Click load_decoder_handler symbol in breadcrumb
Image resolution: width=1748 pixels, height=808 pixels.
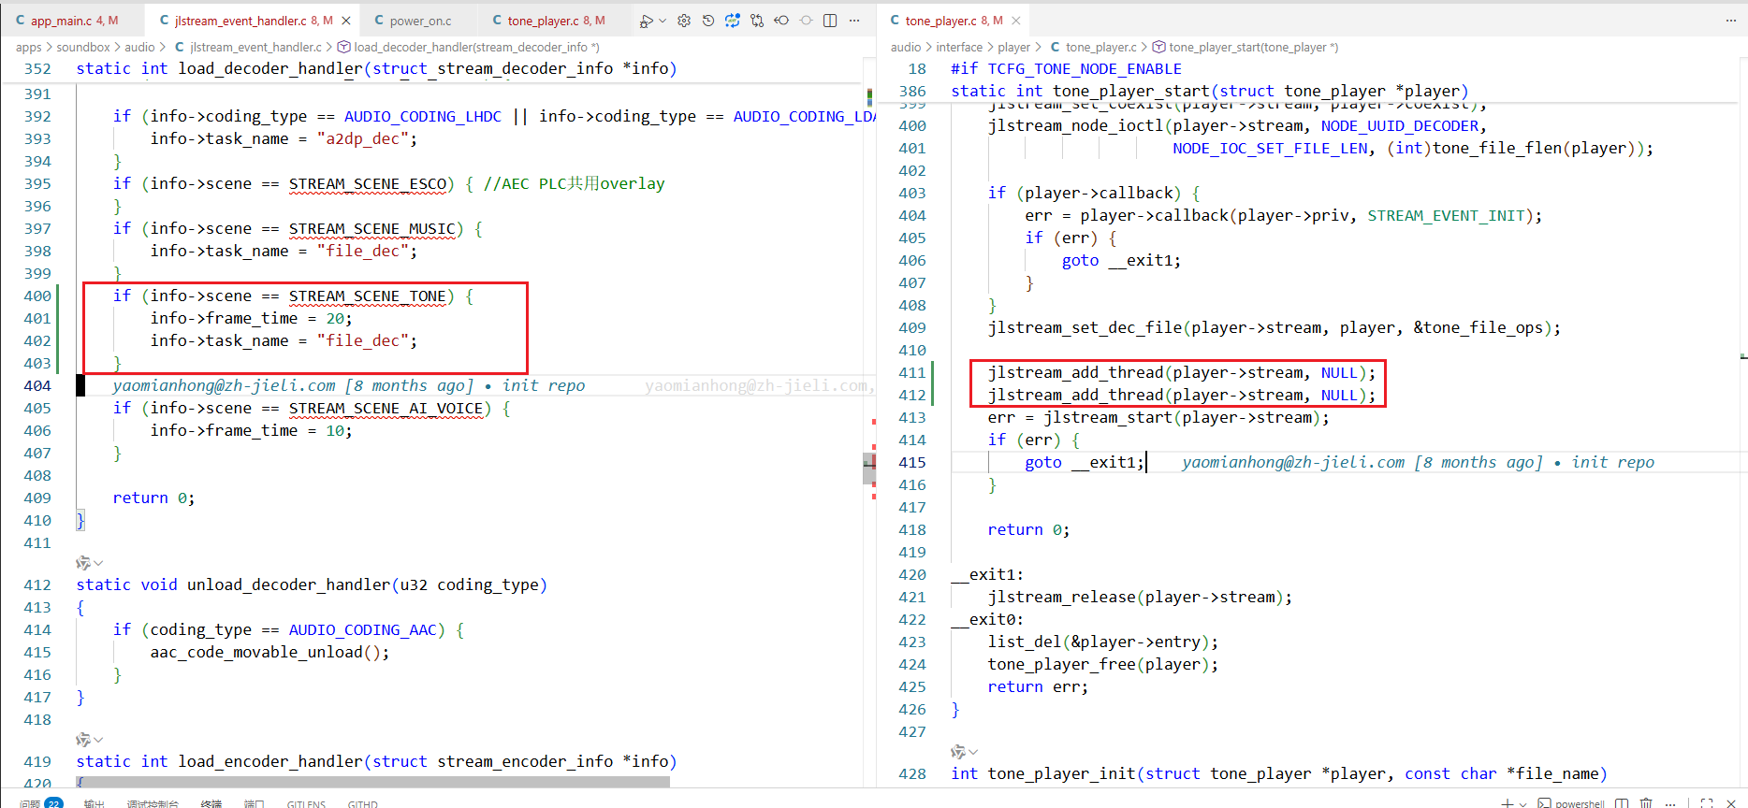click(468, 47)
